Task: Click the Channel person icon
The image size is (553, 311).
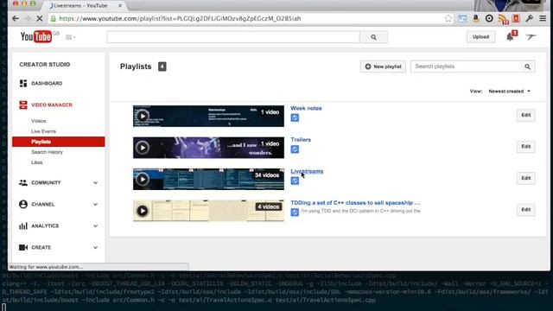Action: coord(23,204)
